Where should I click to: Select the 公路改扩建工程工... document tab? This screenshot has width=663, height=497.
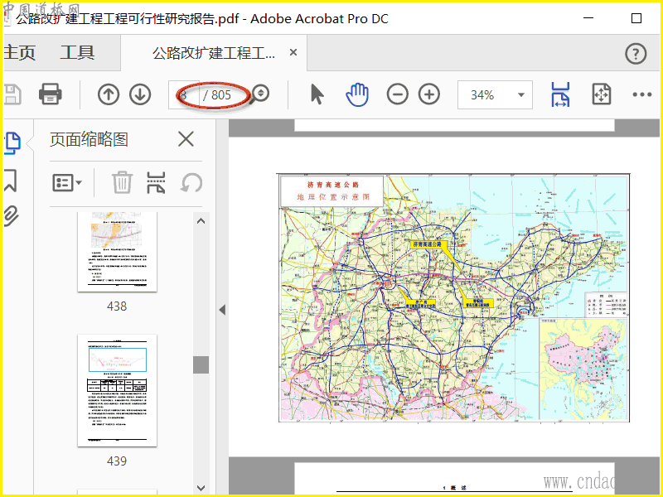tap(214, 53)
